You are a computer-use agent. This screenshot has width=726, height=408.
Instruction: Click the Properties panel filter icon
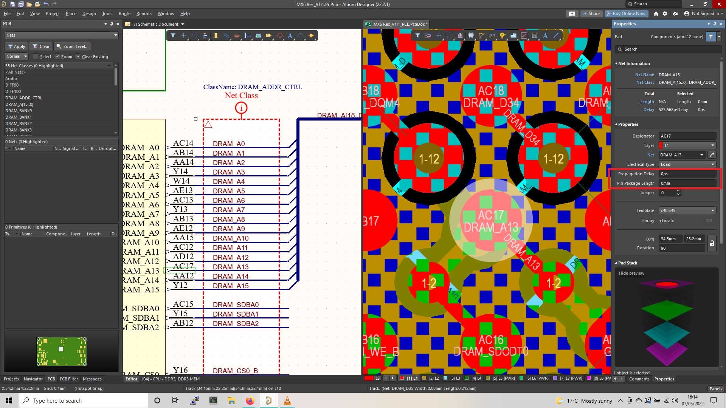pyautogui.click(x=711, y=37)
